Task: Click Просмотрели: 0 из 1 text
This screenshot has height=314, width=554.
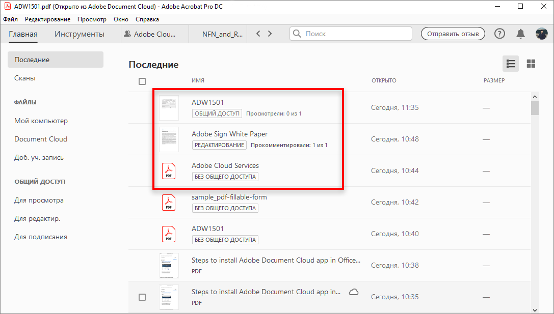Action: click(x=274, y=113)
